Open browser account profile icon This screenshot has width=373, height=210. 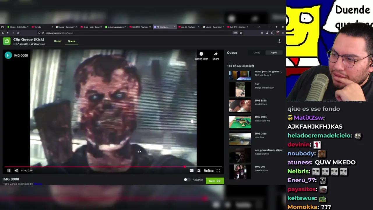pos(267,33)
